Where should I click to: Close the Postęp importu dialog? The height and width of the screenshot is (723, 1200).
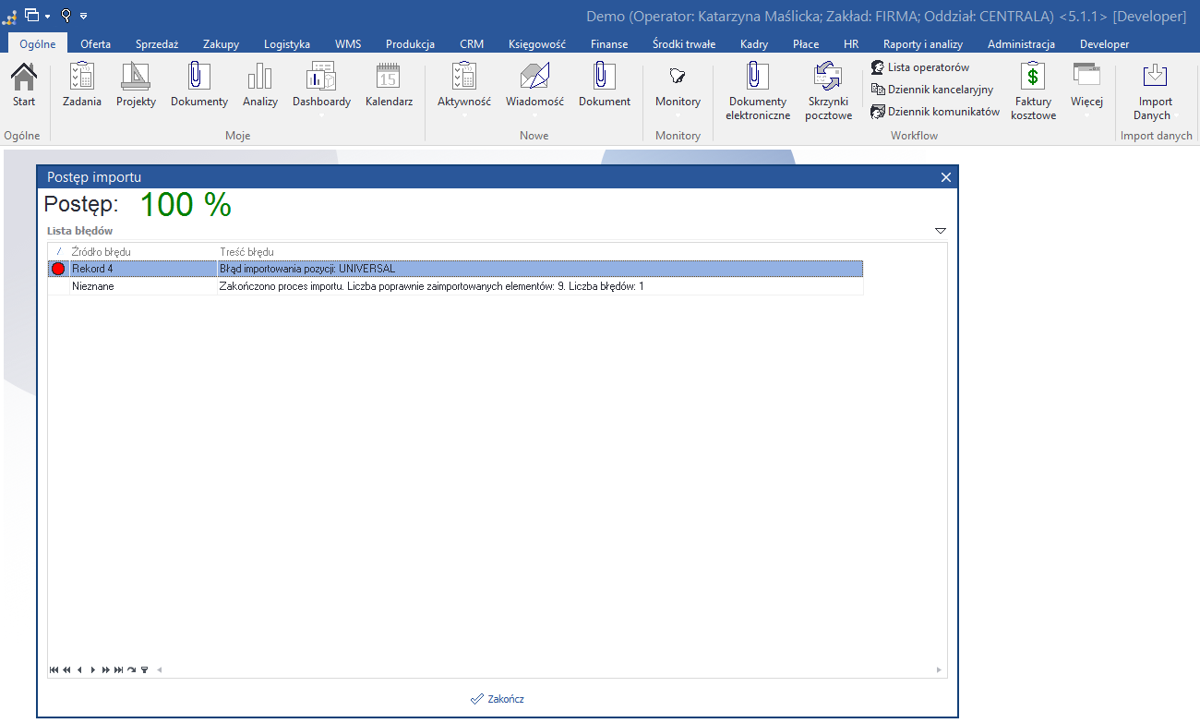pos(945,177)
